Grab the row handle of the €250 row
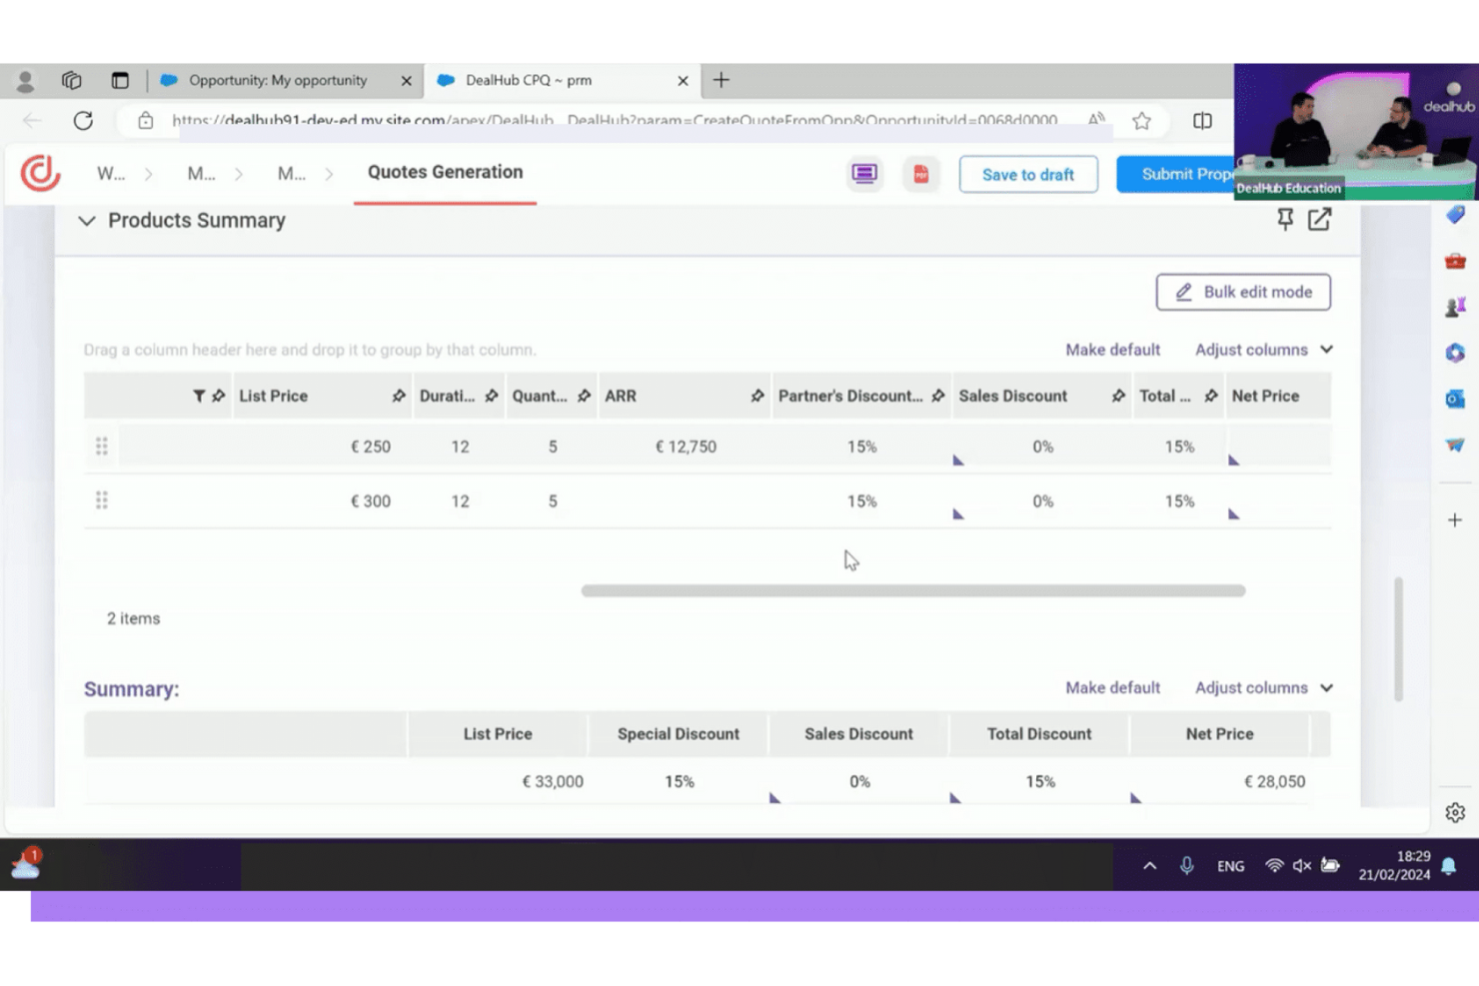 pos(102,447)
